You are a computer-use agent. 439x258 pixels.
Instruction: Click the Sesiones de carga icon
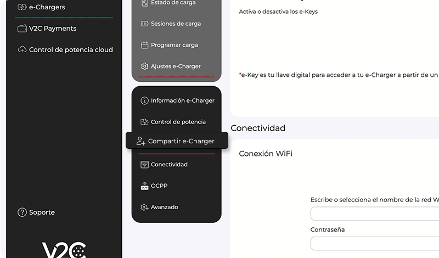pyautogui.click(x=145, y=24)
